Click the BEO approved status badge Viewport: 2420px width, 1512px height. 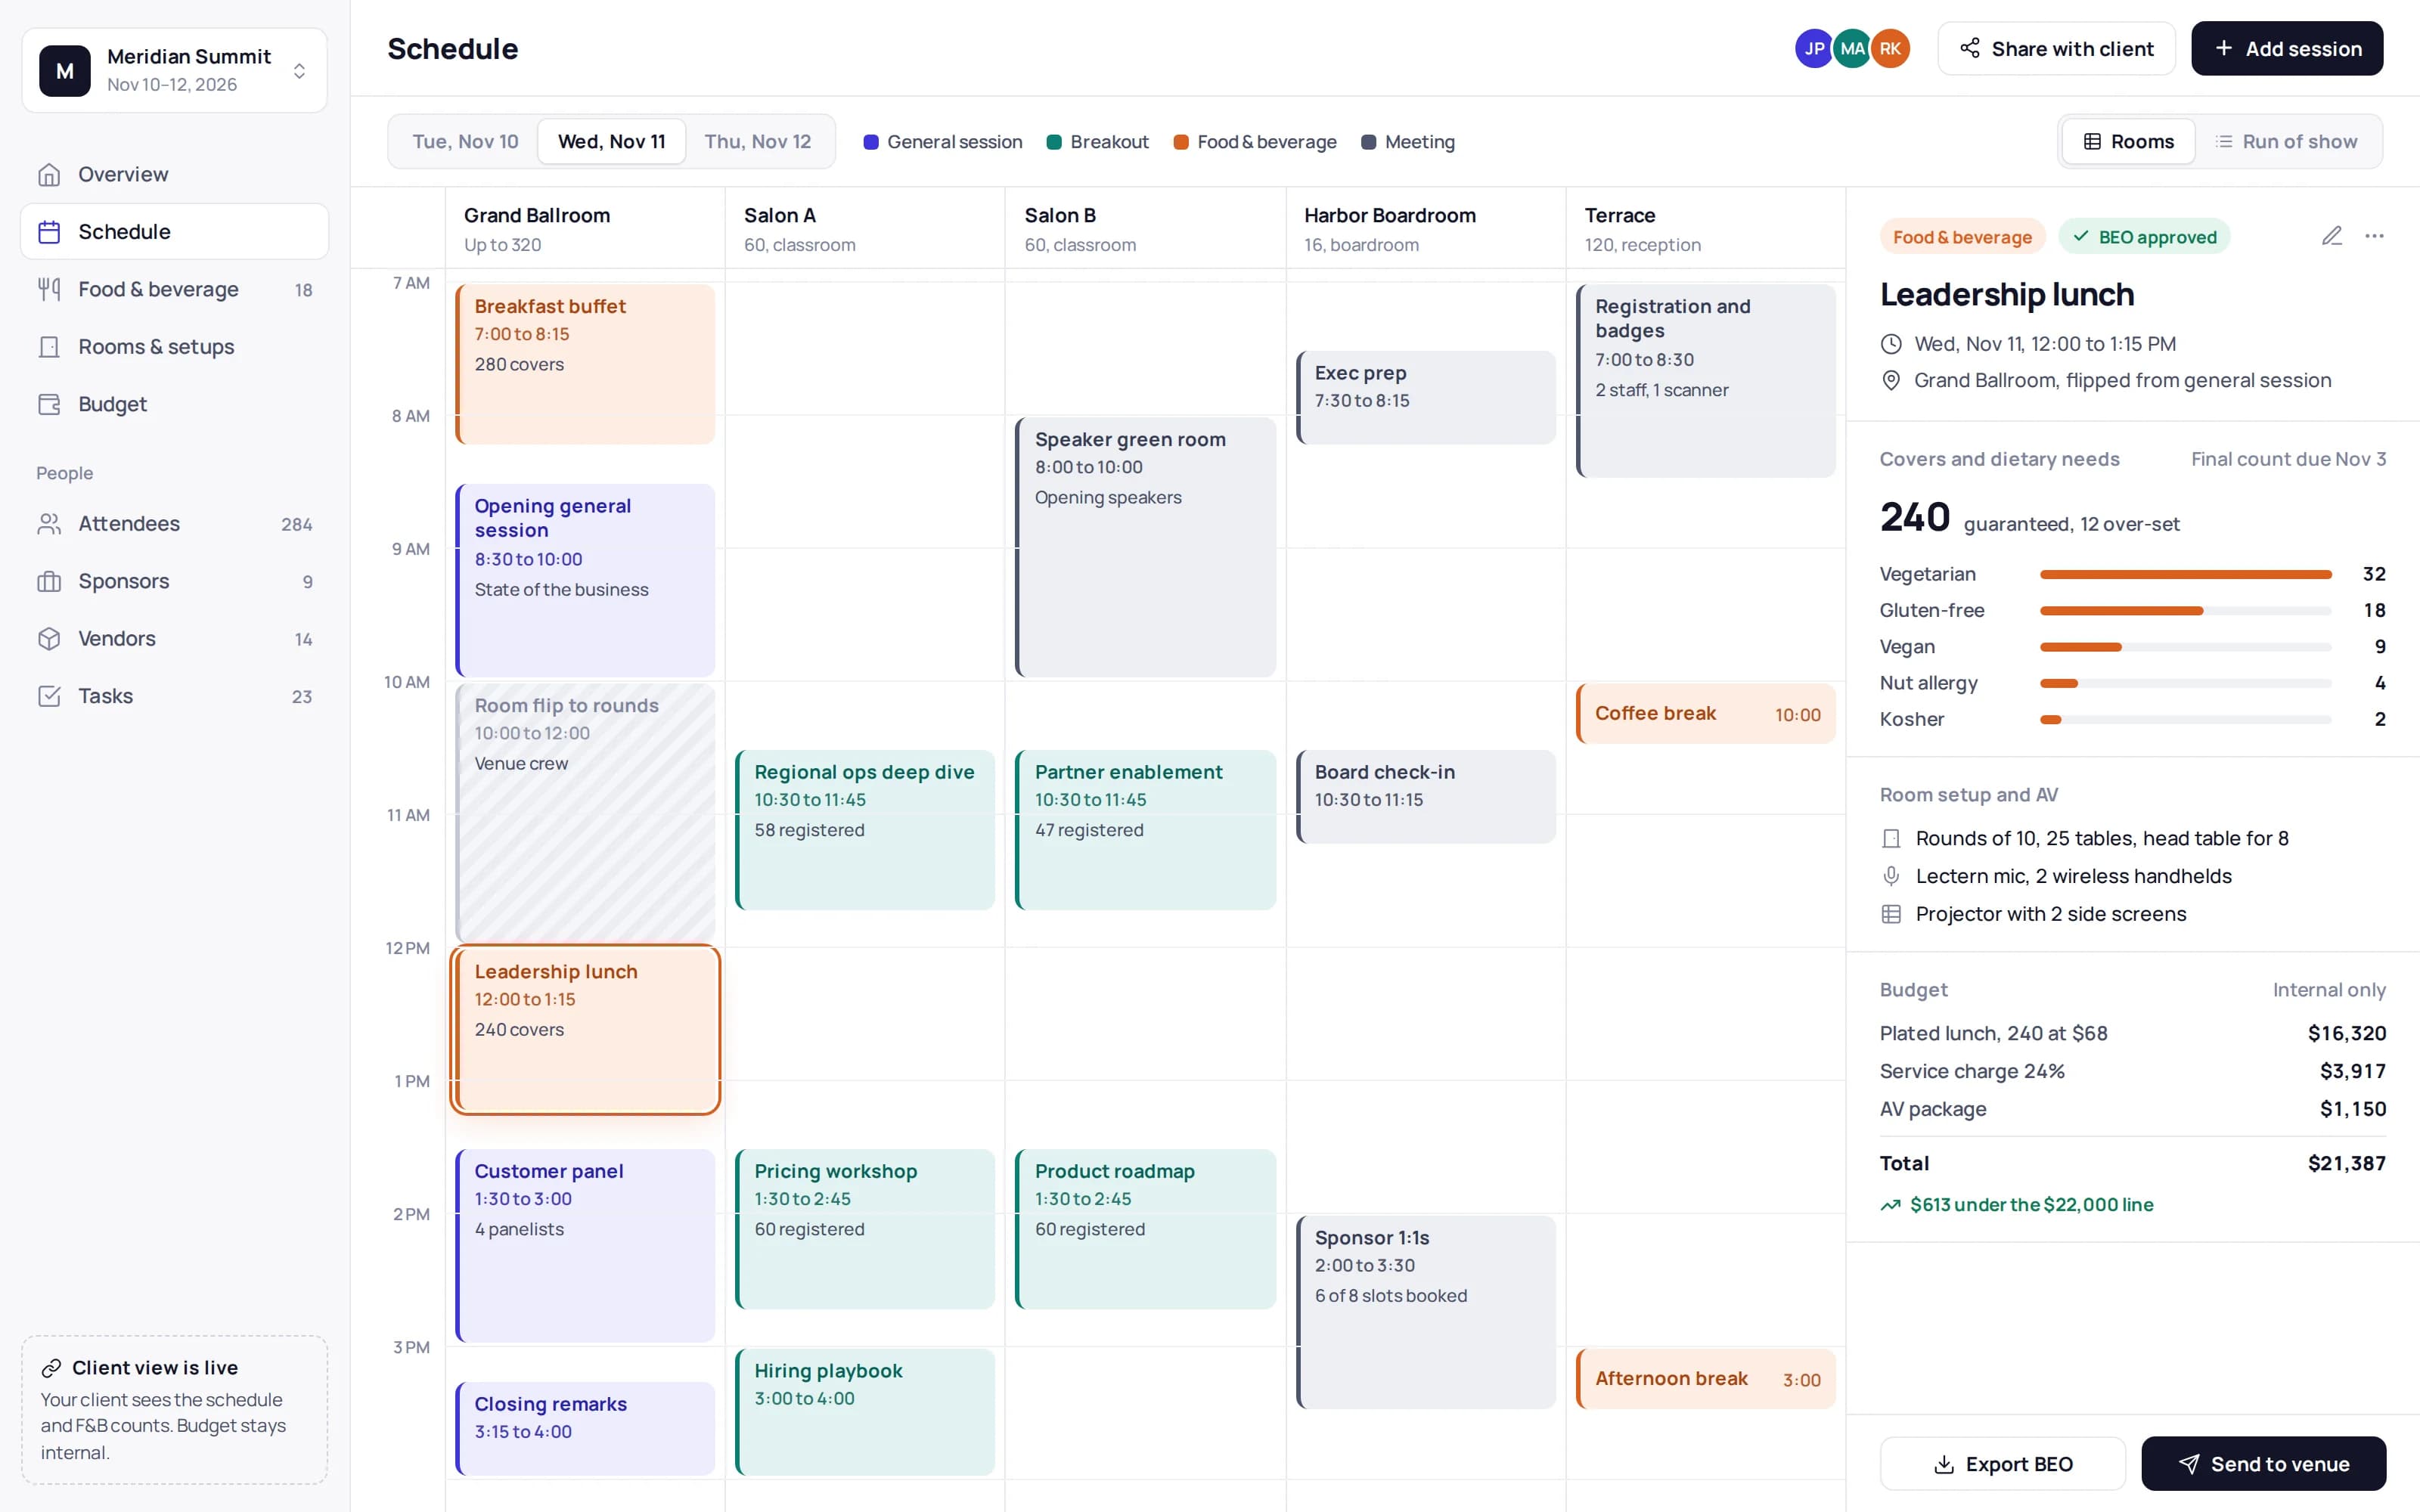2144,236
